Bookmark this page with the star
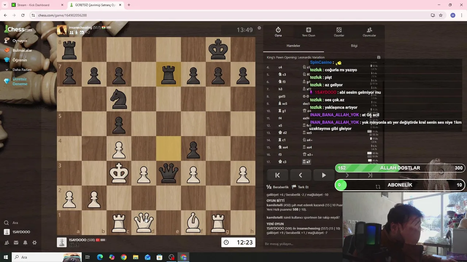Screen dimensions: 467x262 click(441, 15)
